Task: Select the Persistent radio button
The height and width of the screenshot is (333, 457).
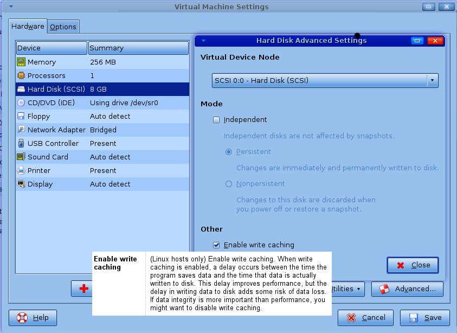Action: [x=229, y=152]
